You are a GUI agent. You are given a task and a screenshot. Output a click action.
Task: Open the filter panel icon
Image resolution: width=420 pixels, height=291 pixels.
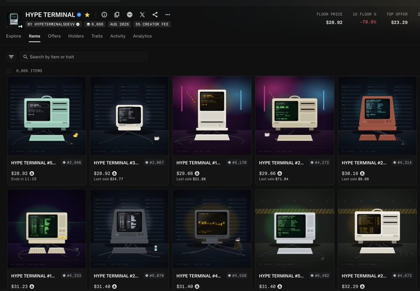tap(11, 57)
